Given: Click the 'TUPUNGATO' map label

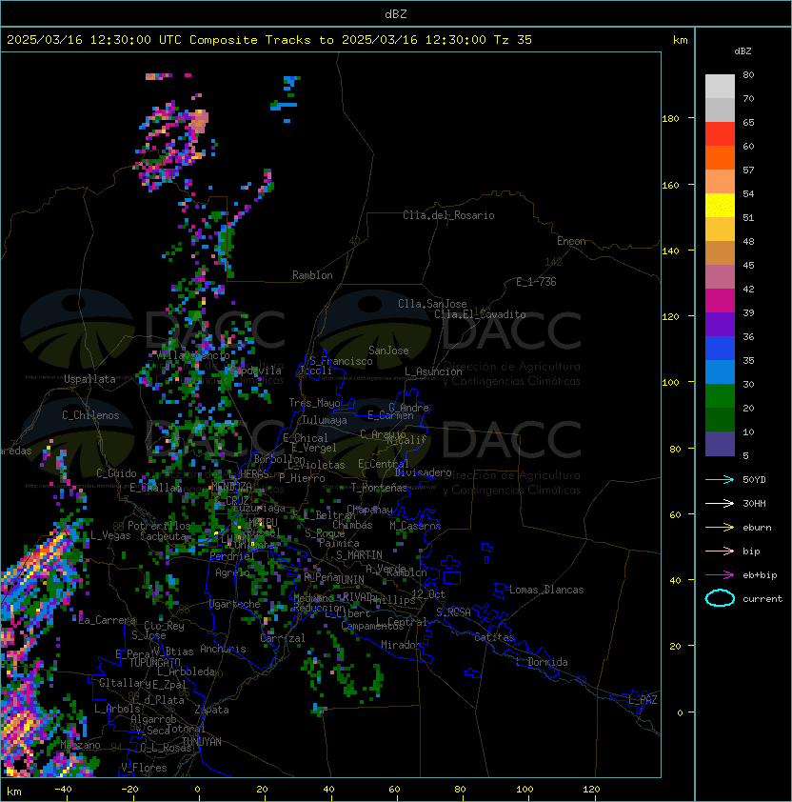Looking at the screenshot, I should 154,662.
